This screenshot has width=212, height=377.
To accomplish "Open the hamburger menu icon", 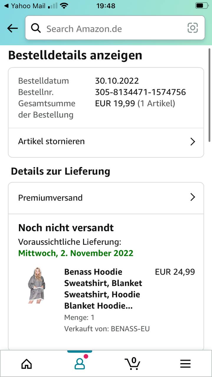I will click(x=185, y=364).
